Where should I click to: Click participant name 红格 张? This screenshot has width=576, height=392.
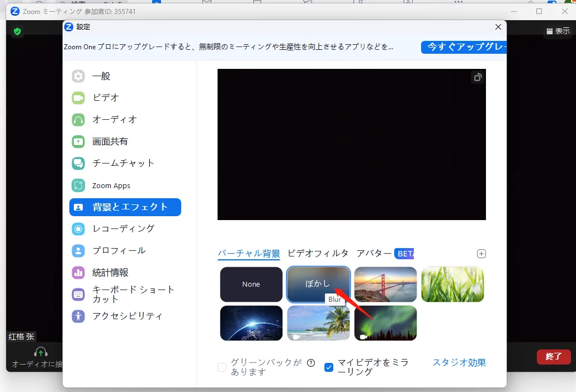21,337
